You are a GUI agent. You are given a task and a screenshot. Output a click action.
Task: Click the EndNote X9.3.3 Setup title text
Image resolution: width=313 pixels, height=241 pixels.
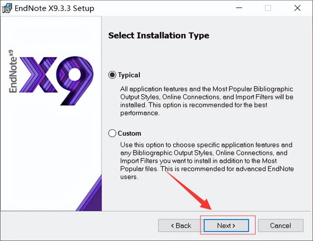(54, 8)
